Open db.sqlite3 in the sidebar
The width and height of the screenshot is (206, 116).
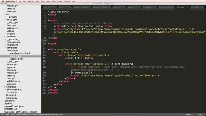[x=11, y=95]
